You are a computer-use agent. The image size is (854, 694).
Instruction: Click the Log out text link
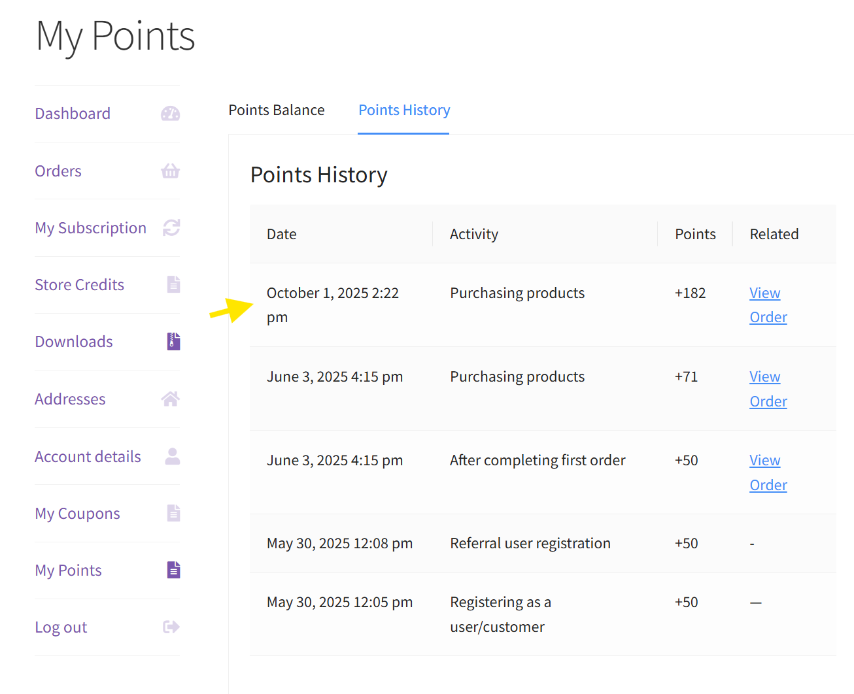coord(61,627)
